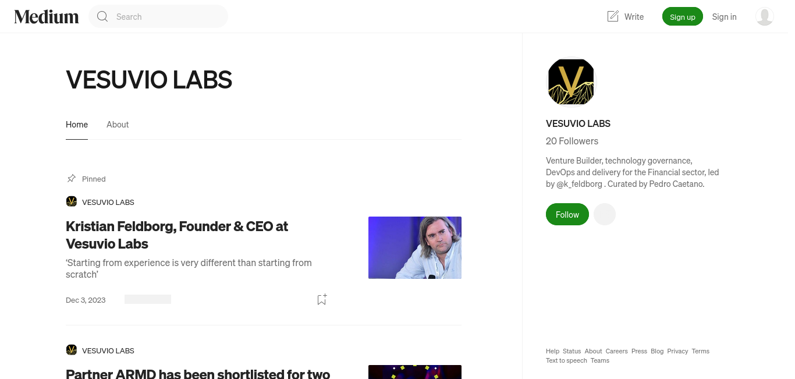Click the round subscribe button beside Follow
This screenshot has width=795, height=379.
(605, 214)
